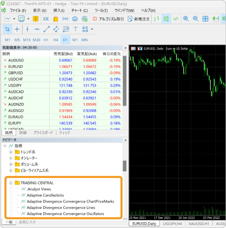Screen dimensions: 226x228
Task: Collapse the TRADING CENTRAL folder
Action: pyautogui.click(x=11, y=183)
